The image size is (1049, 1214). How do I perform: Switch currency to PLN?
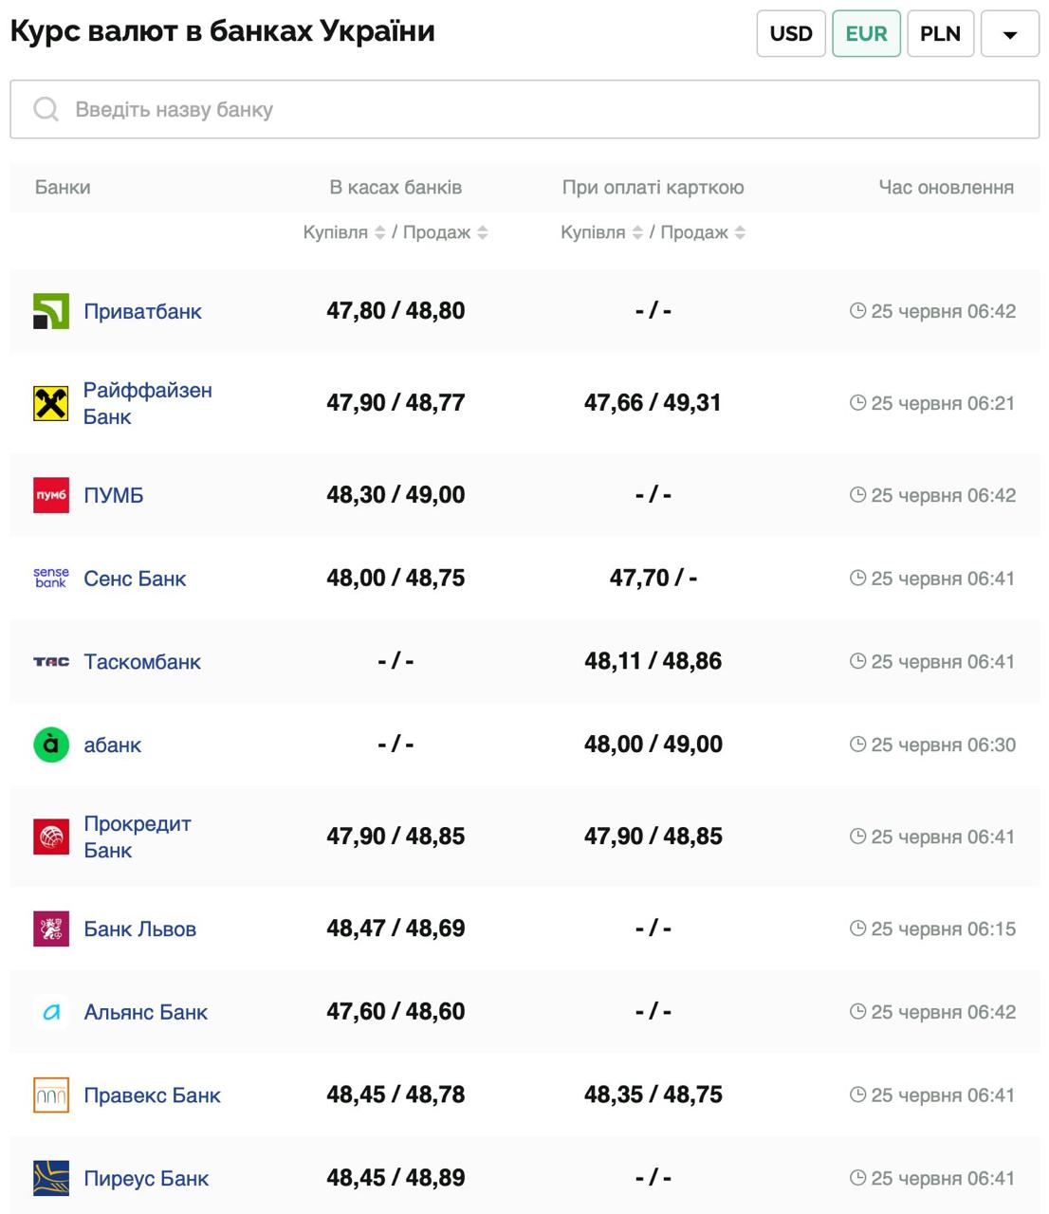click(x=940, y=34)
